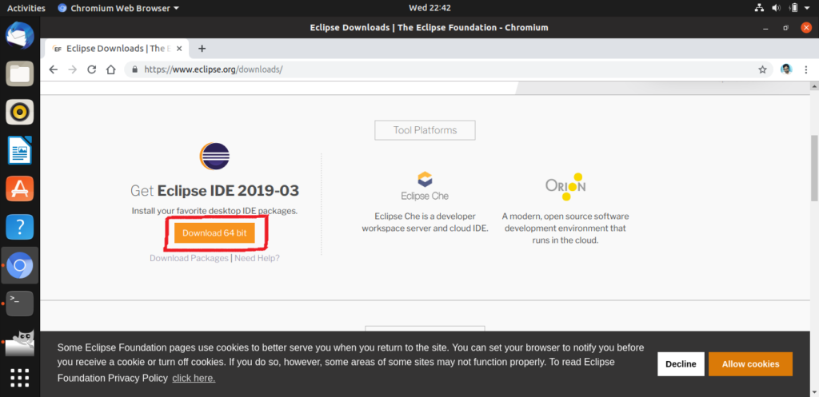Open the Download Packages link

(x=189, y=258)
